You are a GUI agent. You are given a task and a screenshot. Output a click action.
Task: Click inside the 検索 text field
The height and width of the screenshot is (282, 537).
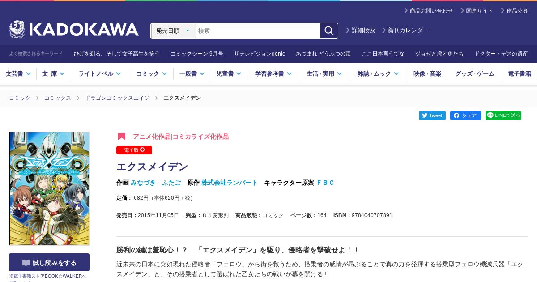tap(258, 31)
